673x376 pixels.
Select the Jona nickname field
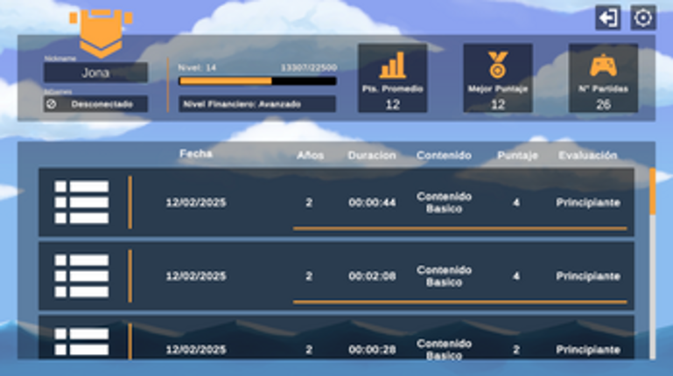(95, 73)
